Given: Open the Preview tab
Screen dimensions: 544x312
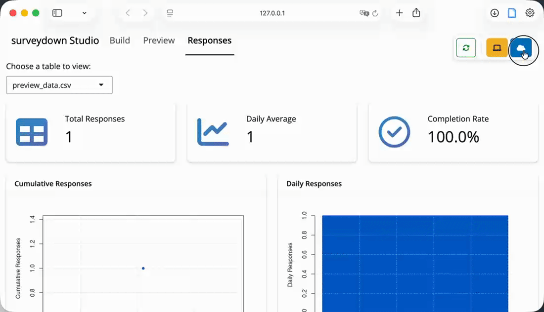Looking at the screenshot, I should (159, 40).
